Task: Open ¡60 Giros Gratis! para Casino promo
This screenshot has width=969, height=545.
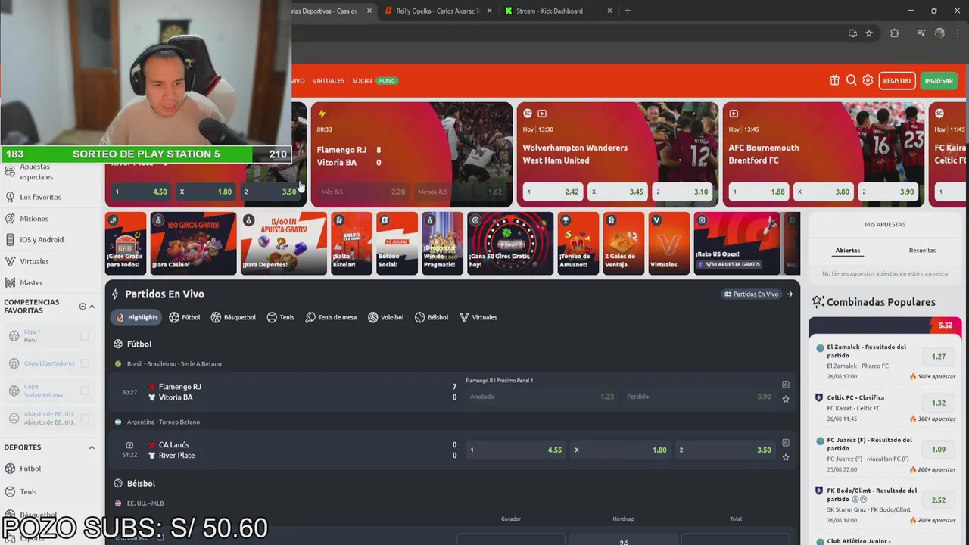Action: point(193,243)
